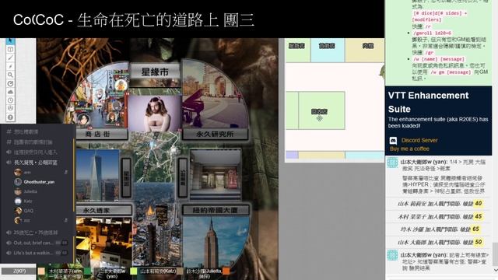Viewport: 498px width, 280px height.
Task: Open the Discord Server link
Action: (419, 140)
